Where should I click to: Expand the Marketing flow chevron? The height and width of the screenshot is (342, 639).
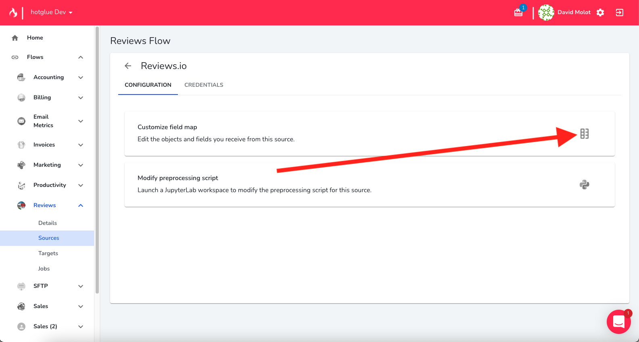[x=81, y=165]
